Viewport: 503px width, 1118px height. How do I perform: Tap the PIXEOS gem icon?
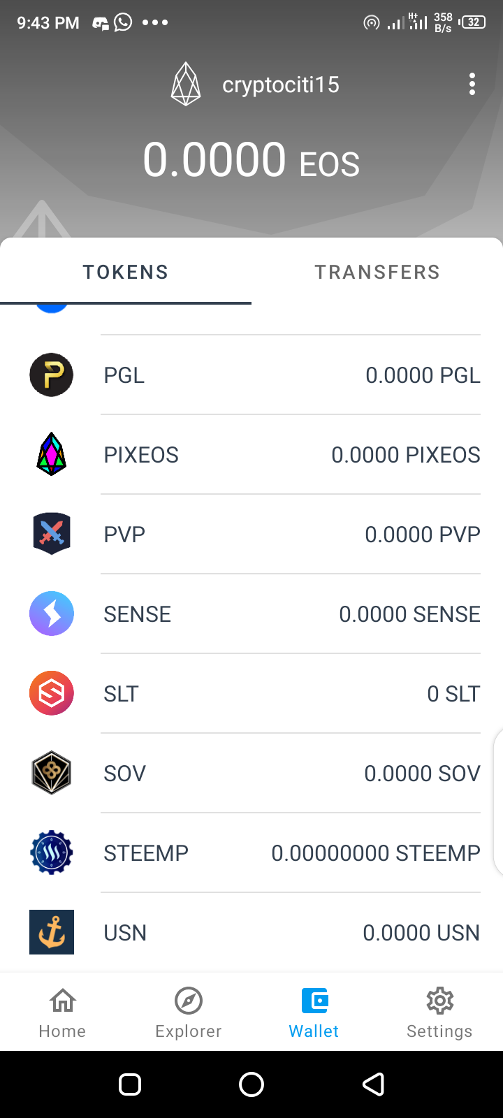pyautogui.click(x=52, y=455)
